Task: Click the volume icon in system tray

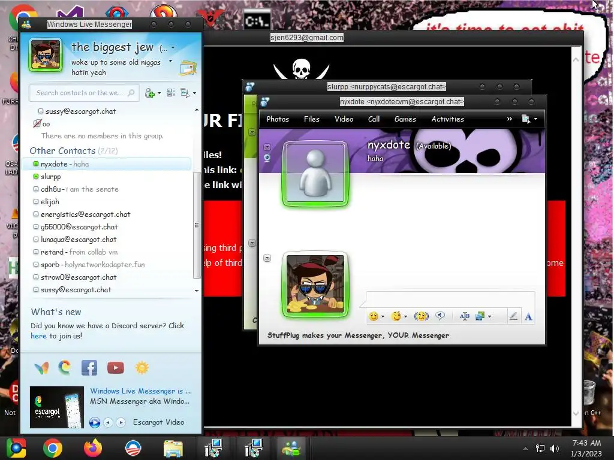Action: 555,449
